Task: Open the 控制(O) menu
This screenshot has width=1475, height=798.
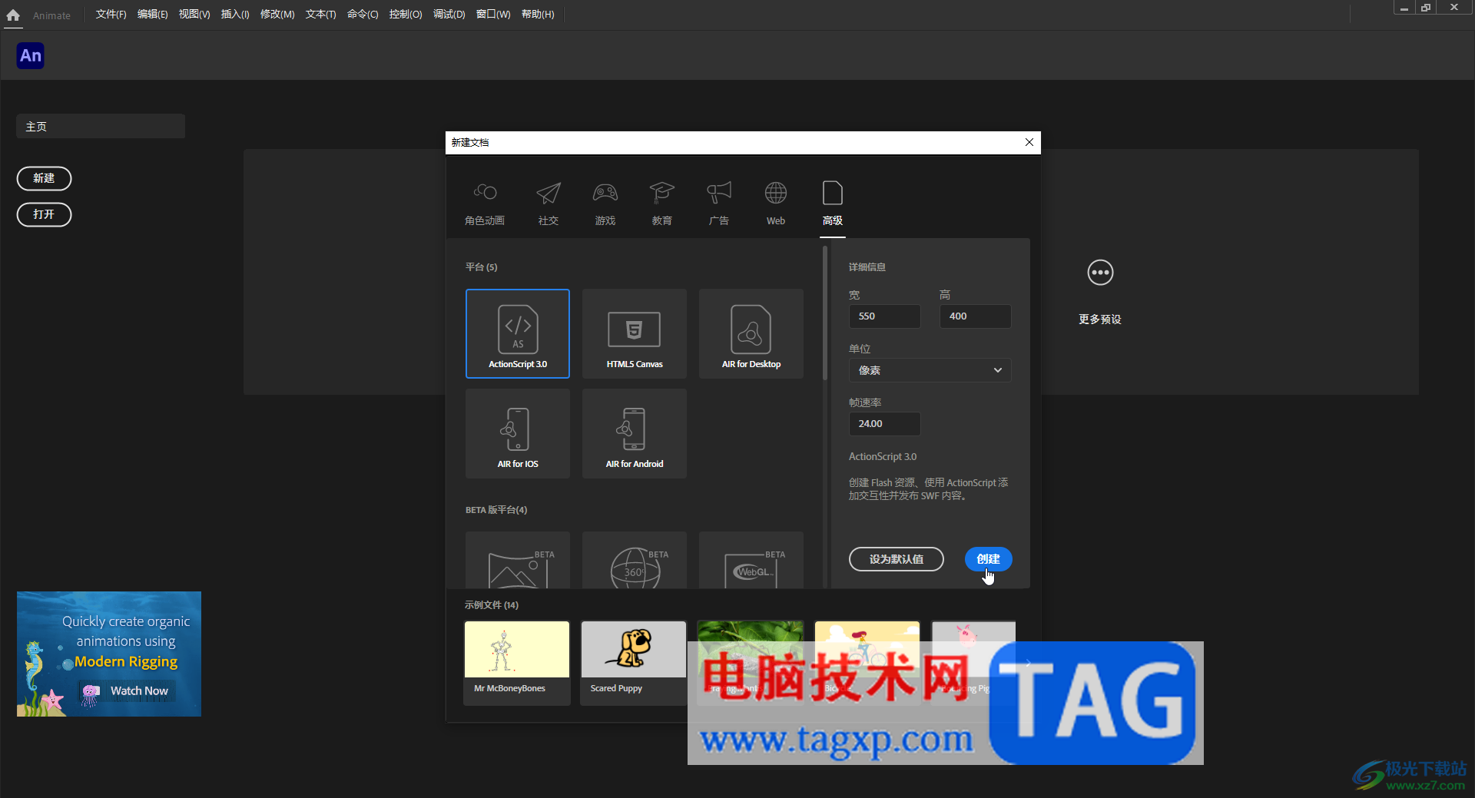Action: [x=405, y=15]
